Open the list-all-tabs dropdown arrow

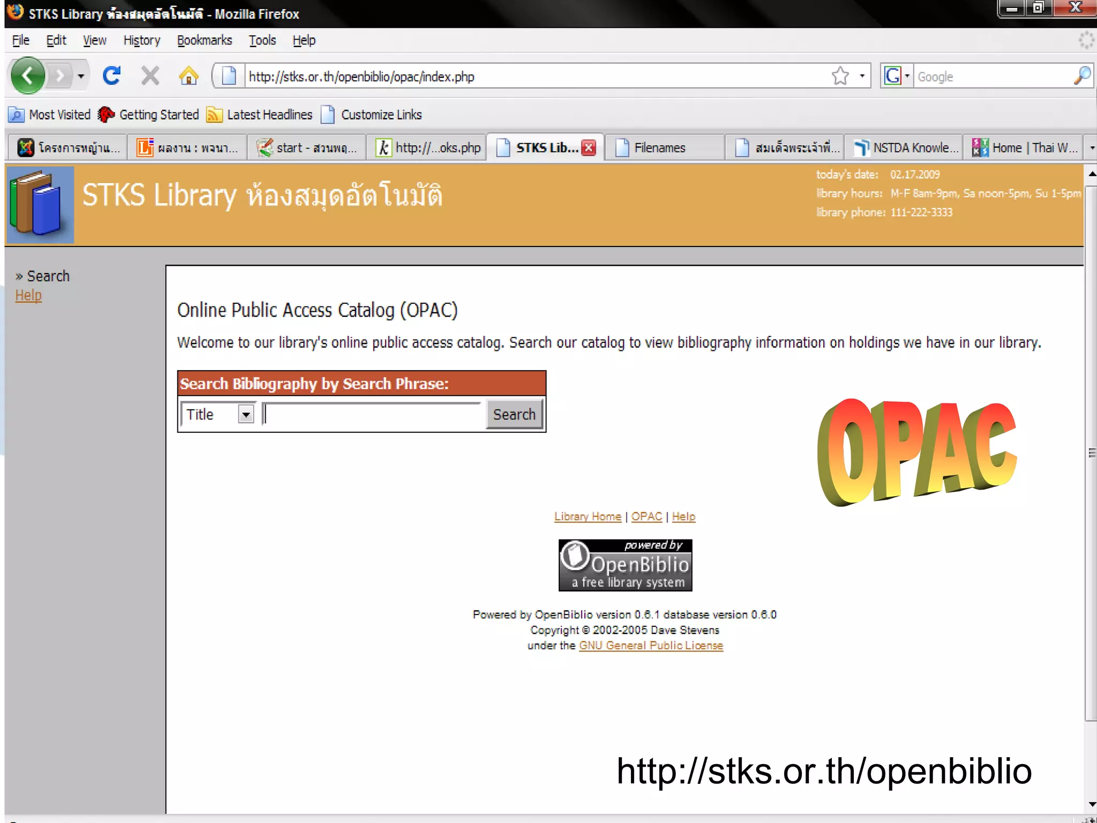[x=1091, y=147]
